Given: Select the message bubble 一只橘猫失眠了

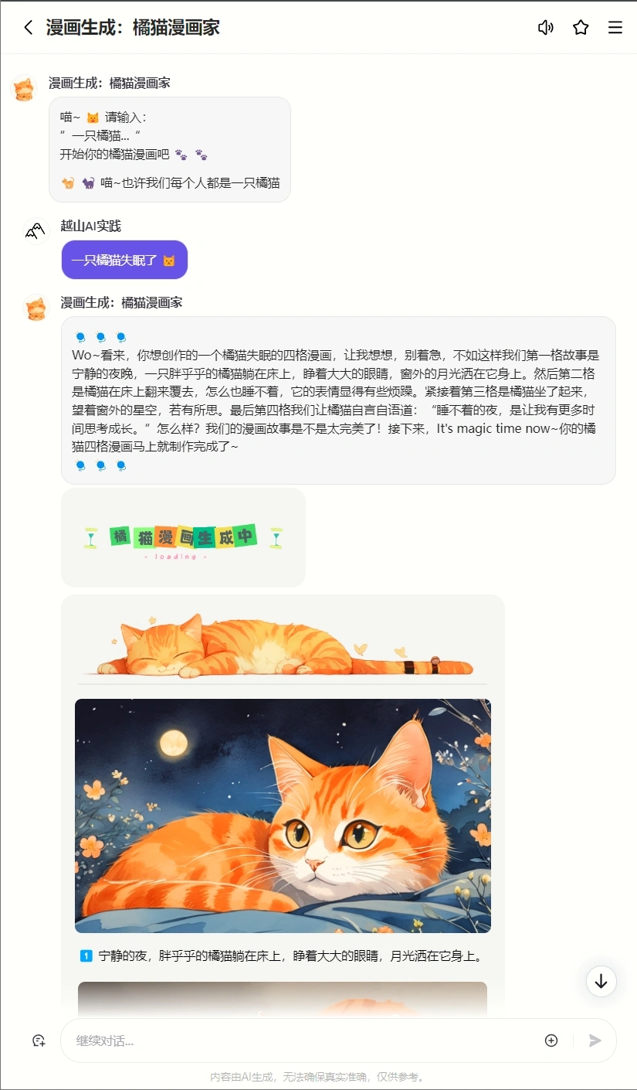Looking at the screenshot, I should pyautogui.click(x=124, y=260).
